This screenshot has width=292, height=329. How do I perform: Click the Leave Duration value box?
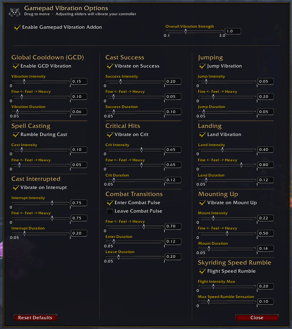click(173, 256)
